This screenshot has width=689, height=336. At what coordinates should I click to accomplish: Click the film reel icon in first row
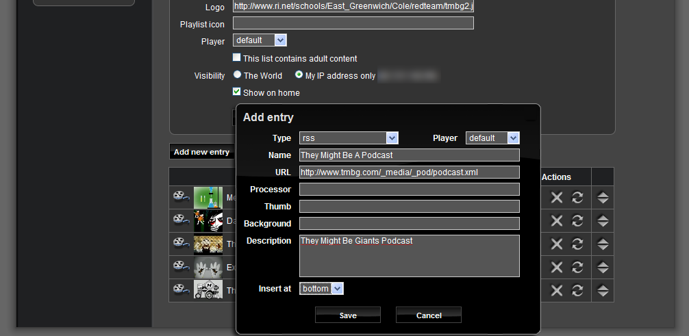(x=181, y=198)
